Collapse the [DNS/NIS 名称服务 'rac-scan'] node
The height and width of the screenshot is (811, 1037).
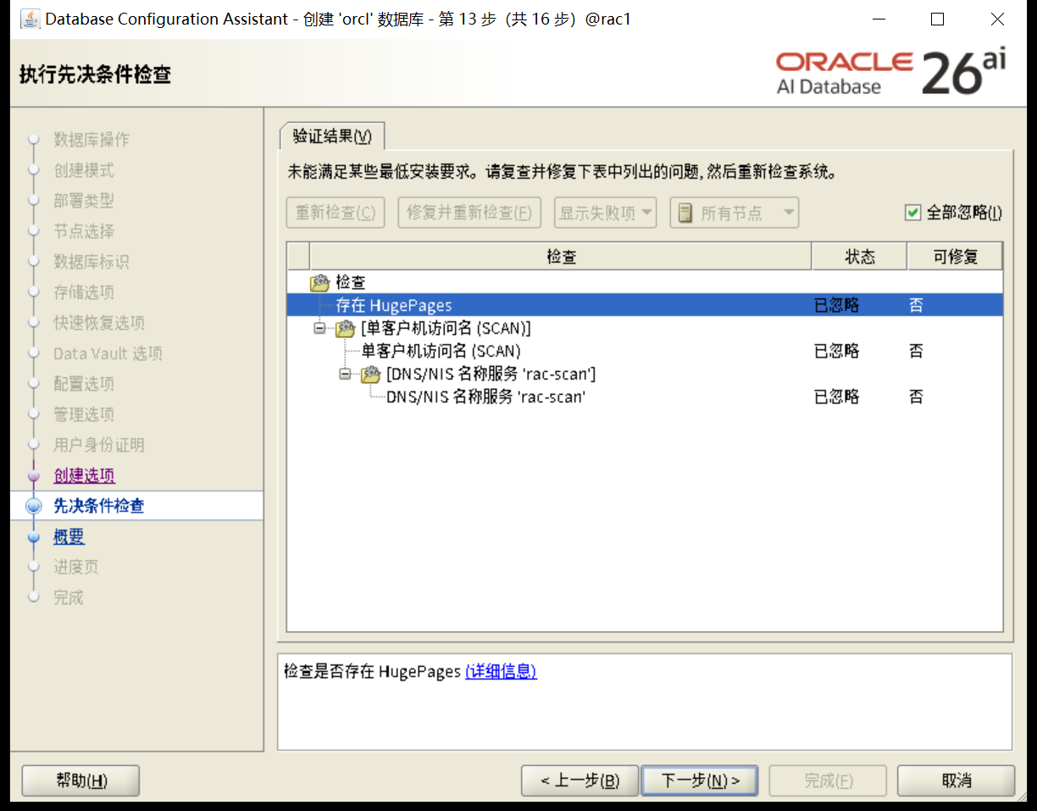click(345, 374)
